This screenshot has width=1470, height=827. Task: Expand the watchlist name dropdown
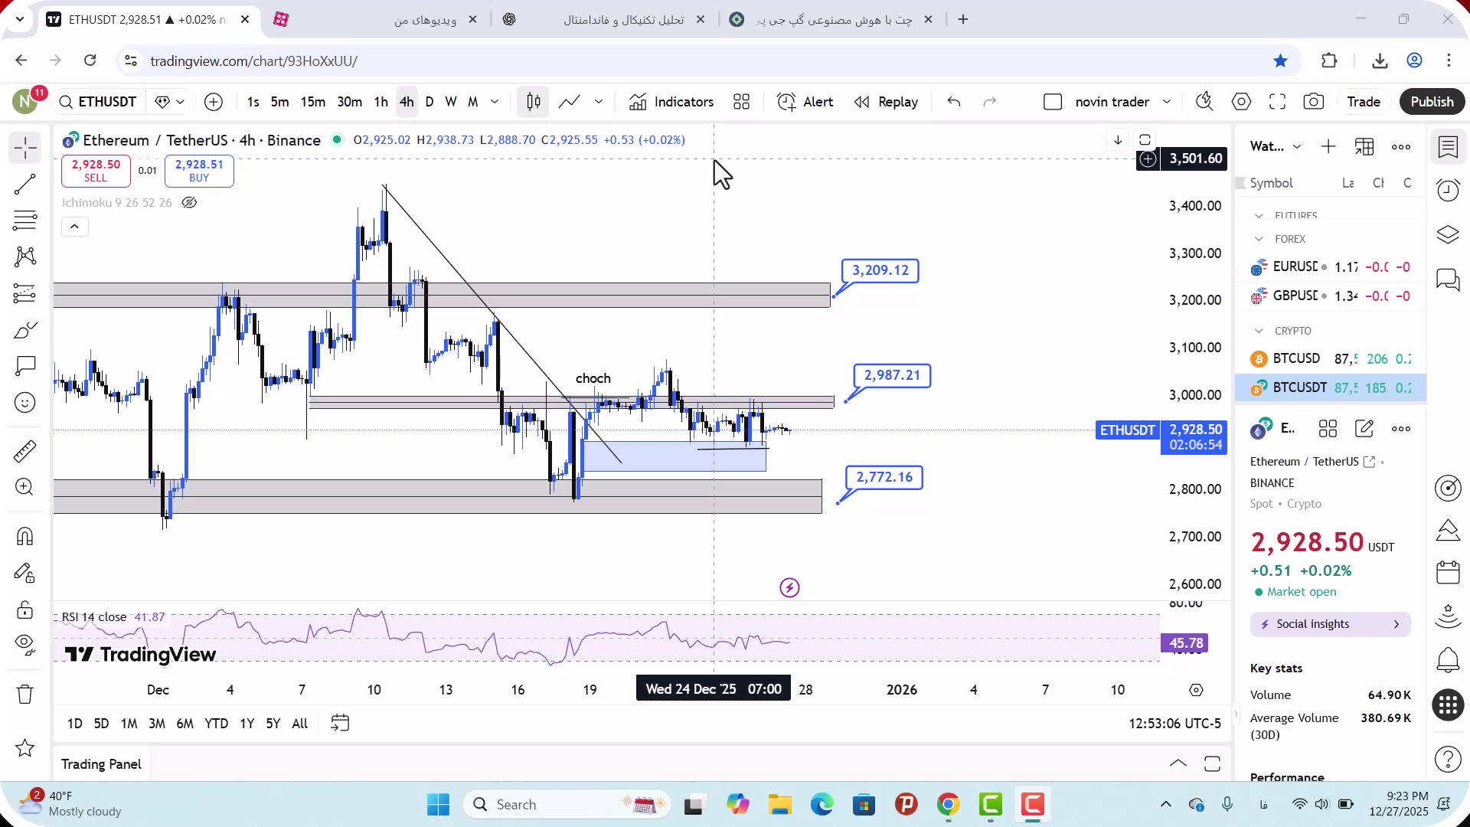1296,147
